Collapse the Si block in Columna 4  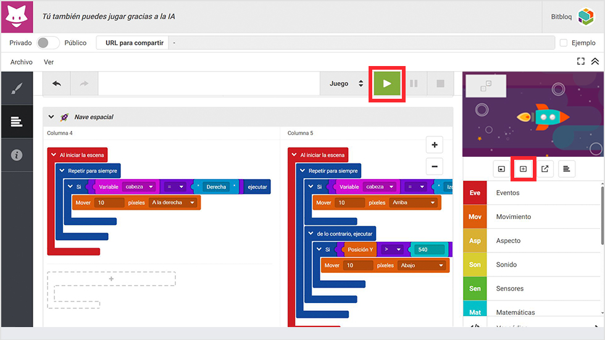70,186
